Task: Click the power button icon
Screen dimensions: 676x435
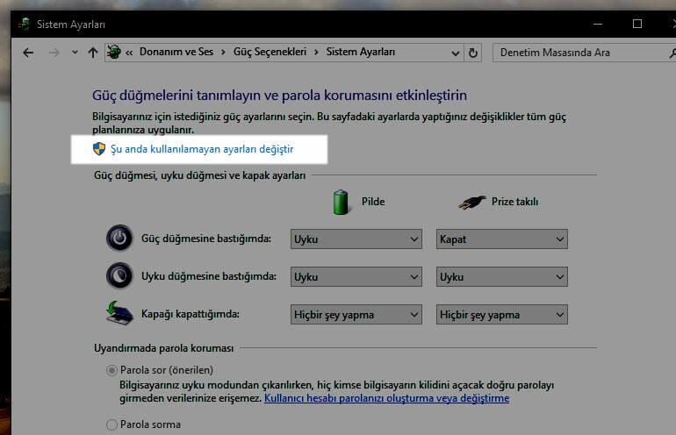Action: tap(119, 238)
